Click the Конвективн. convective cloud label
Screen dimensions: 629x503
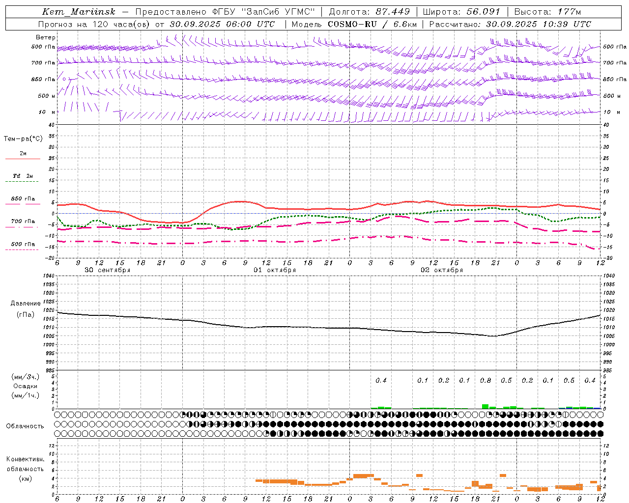point(25,459)
